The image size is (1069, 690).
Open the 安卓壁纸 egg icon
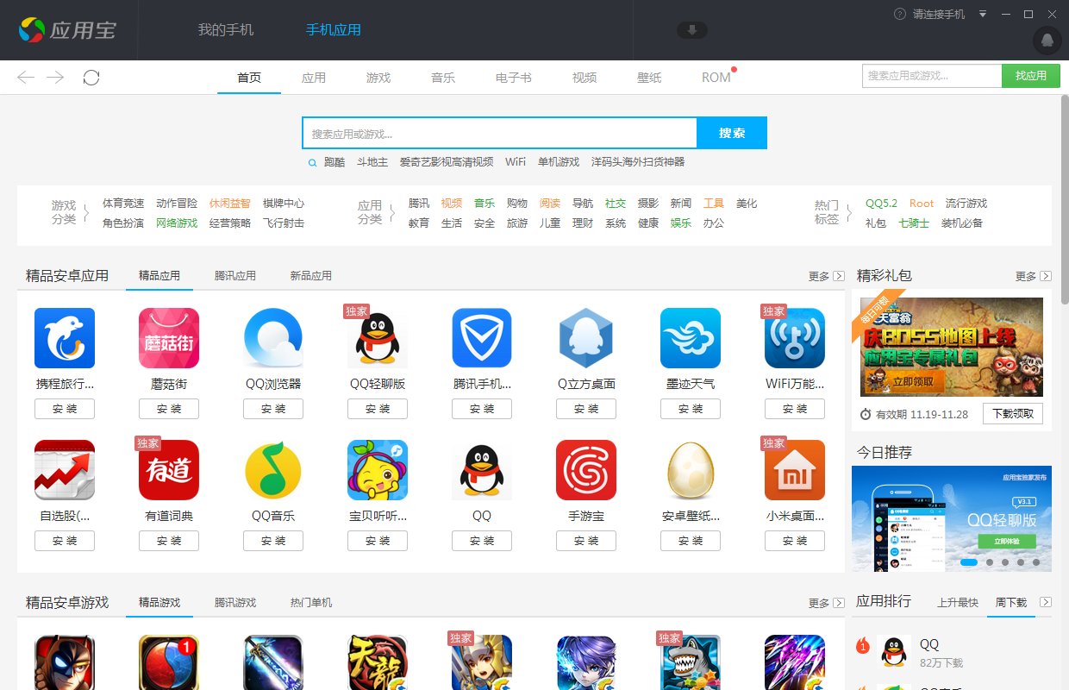[x=691, y=470]
